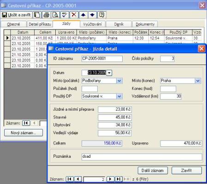Click the 'Místo (počátek)' column header
This screenshot has height=184, width=207.
pos(92,32)
